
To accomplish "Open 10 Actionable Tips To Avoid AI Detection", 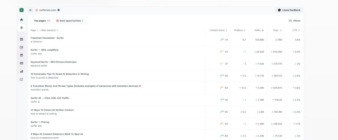I will click(60, 74).
